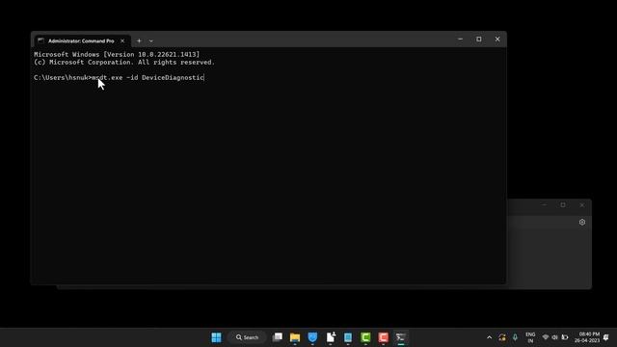Open the white document app on the taskbar
Screen dimensions: 617x347
click(x=330, y=337)
